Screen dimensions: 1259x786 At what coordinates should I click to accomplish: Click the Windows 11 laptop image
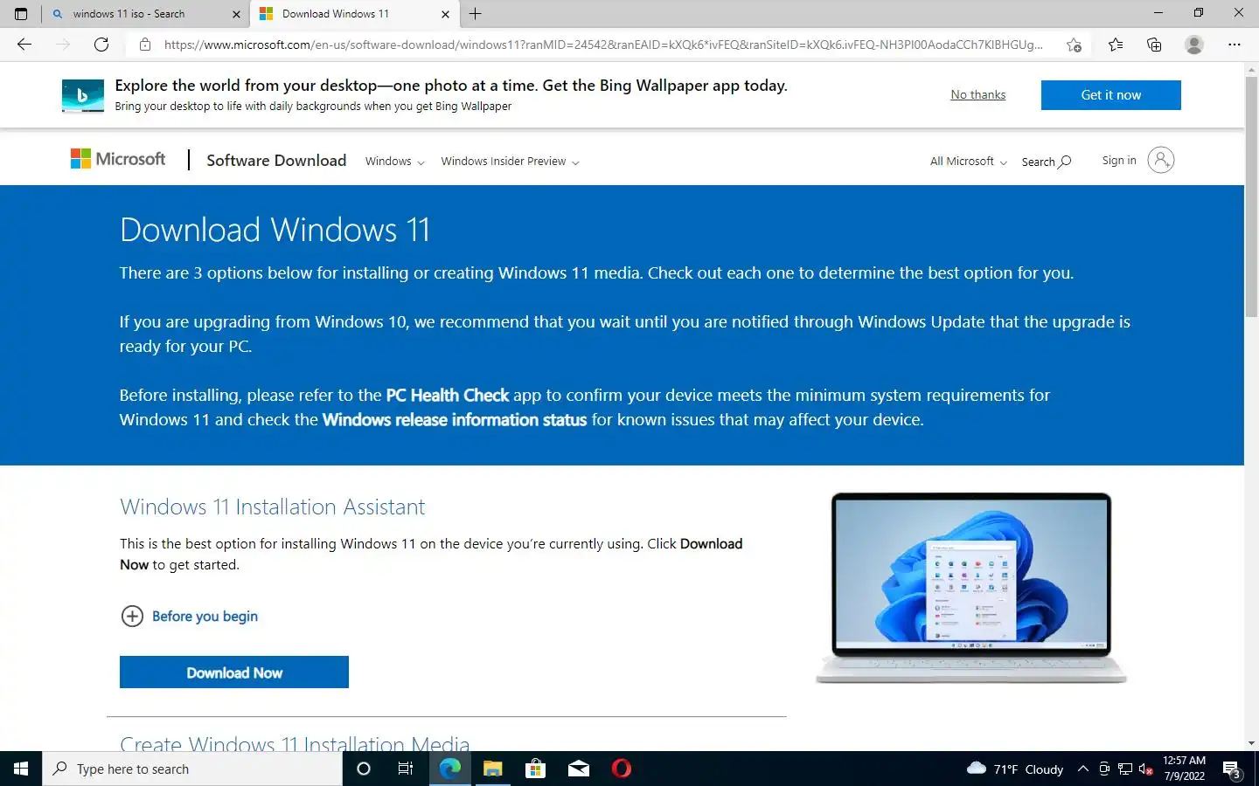tap(970, 588)
